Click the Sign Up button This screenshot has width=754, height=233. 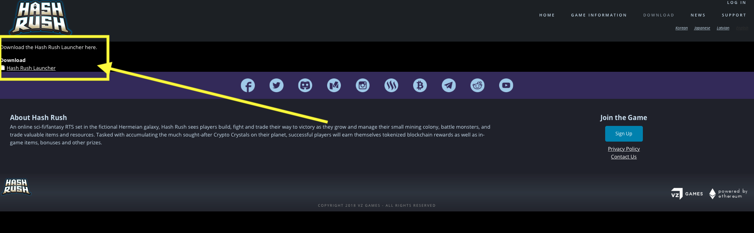(624, 134)
